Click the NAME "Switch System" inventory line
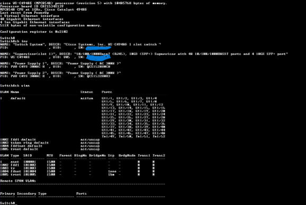This screenshot has height=205, width=306. tap(80, 44)
